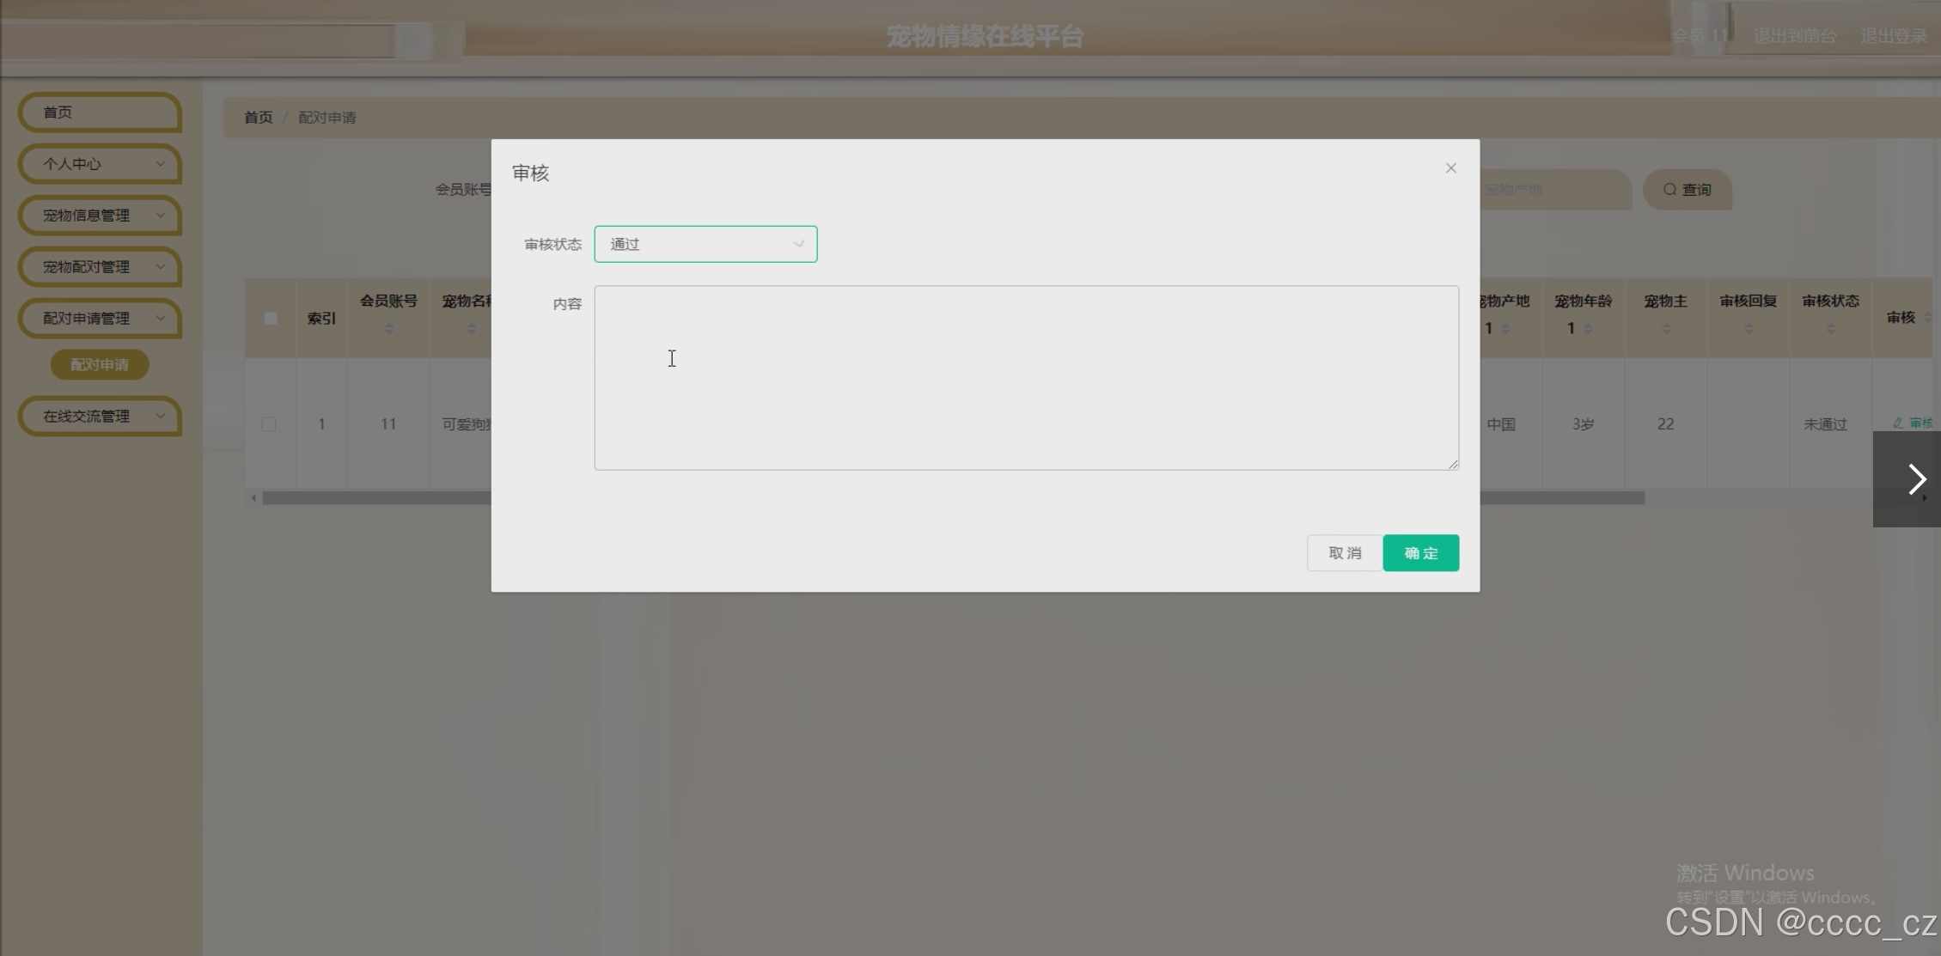The height and width of the screenshot is (956, 1941).
Task: Close the 审核 dialog with X icon
Action: tap(1450, 168)
